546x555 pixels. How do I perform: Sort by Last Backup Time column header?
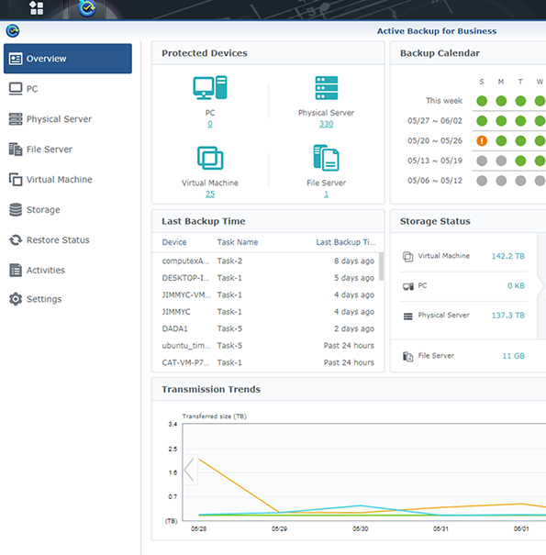(346, 242)
